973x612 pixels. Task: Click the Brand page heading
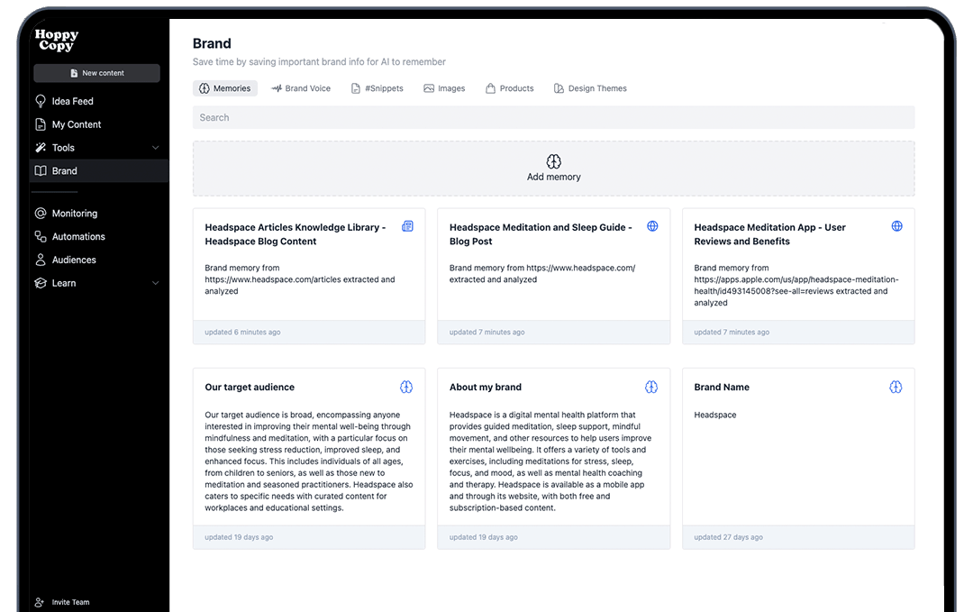212,44
